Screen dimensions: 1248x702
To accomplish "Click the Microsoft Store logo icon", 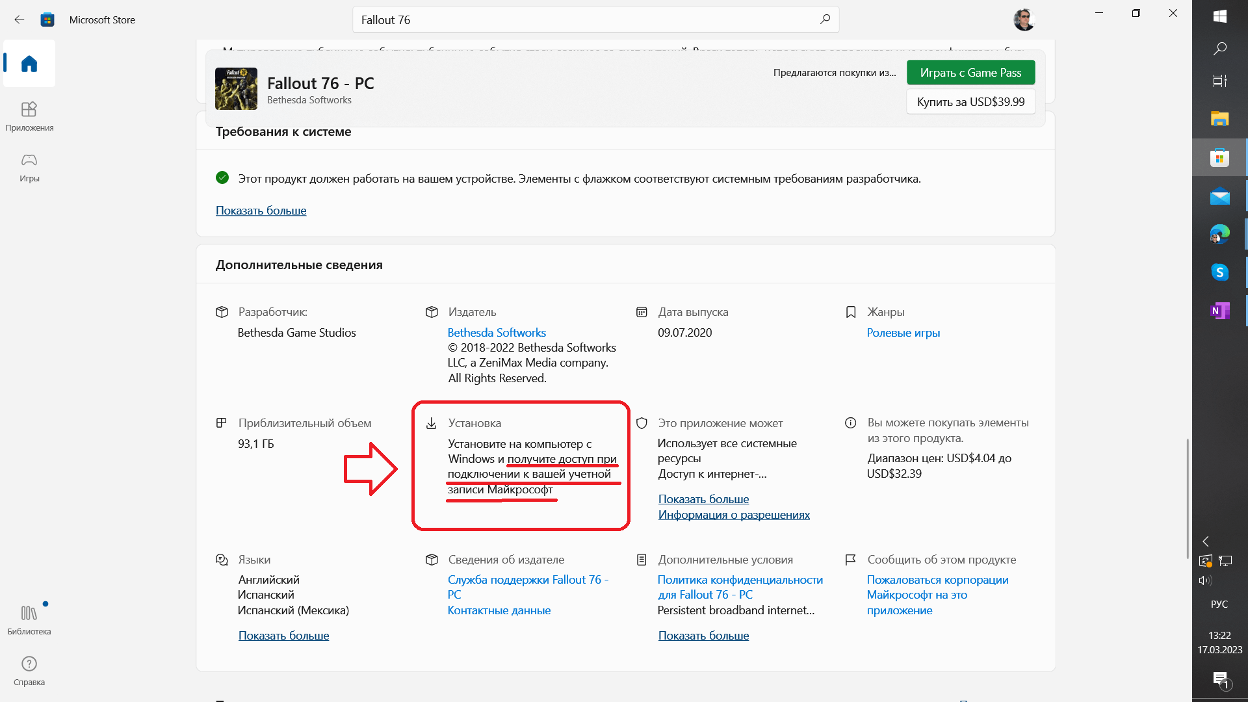I will click(47, 19).
